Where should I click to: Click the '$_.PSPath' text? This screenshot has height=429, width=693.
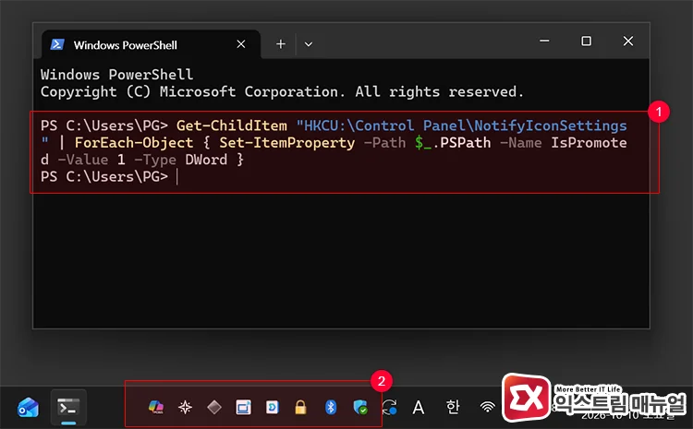[x=453, y=143]
